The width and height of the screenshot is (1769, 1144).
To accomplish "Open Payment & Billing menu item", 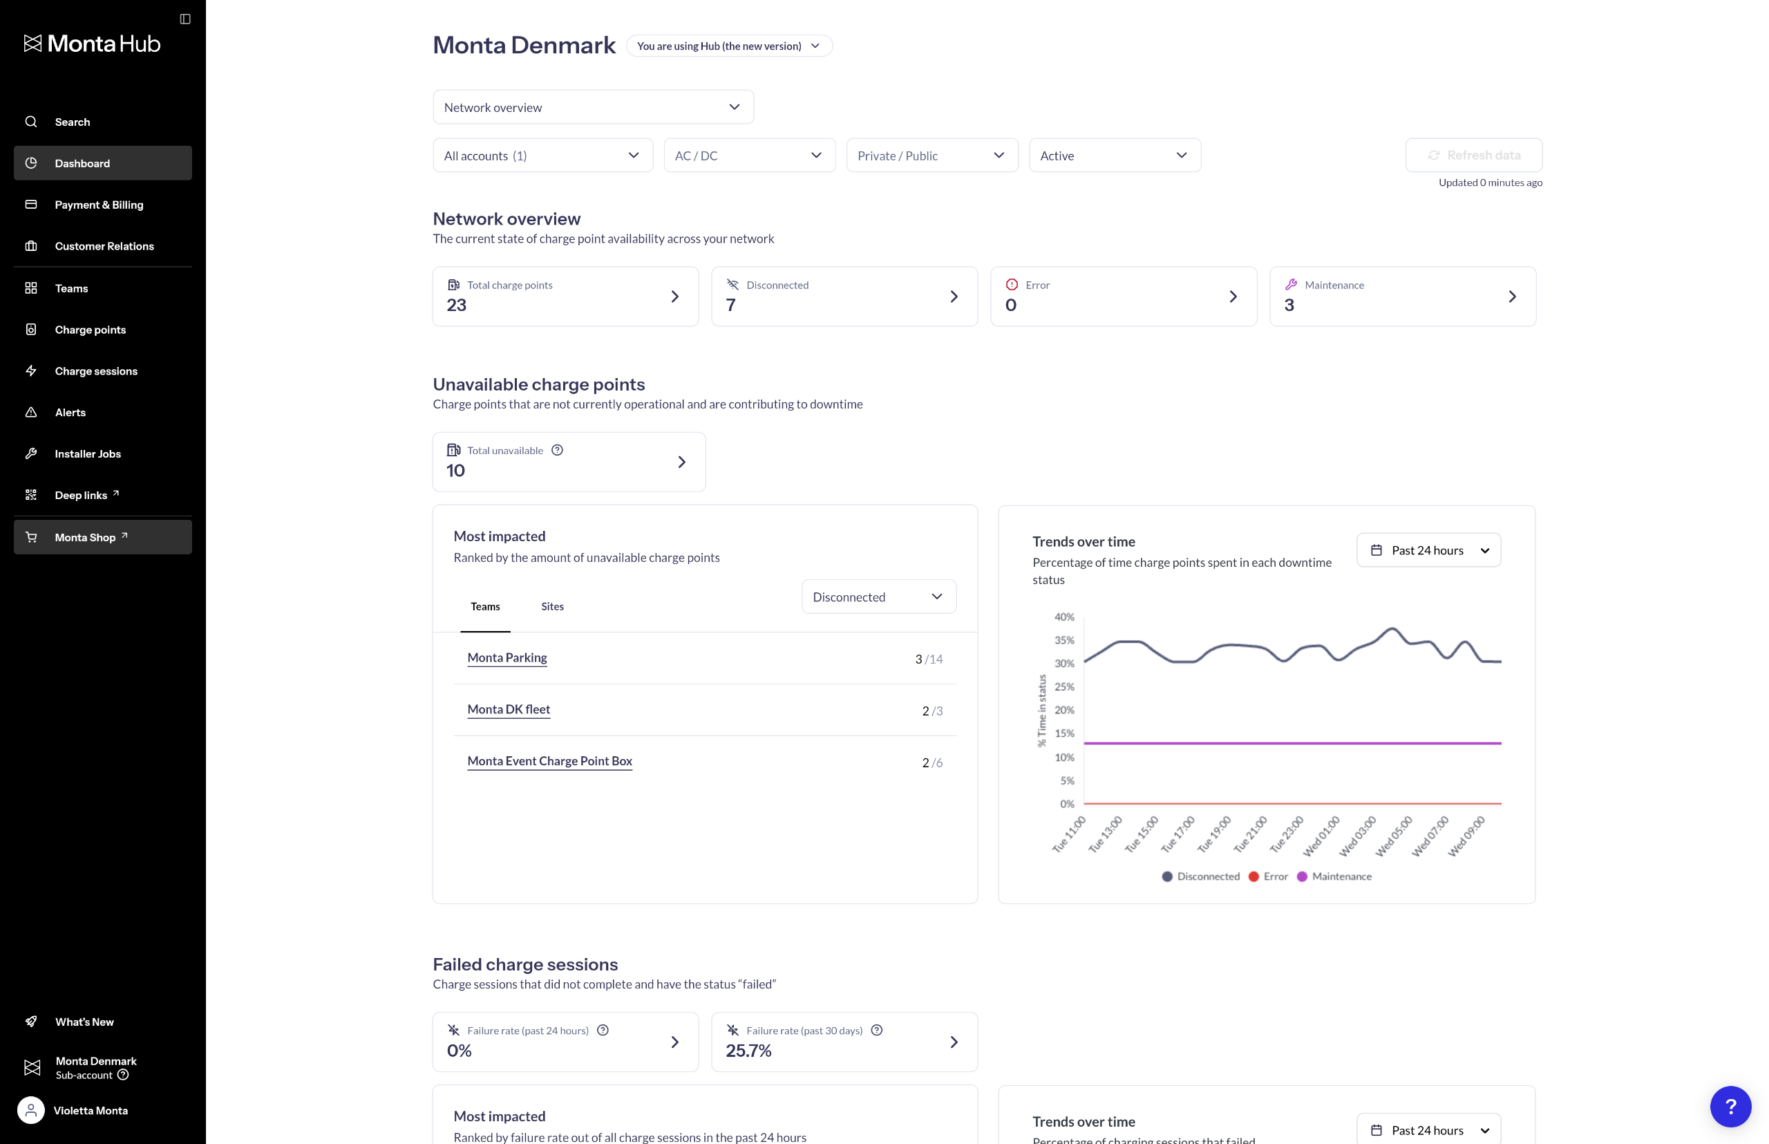I will pyautogui.click(x=99, y=205).
